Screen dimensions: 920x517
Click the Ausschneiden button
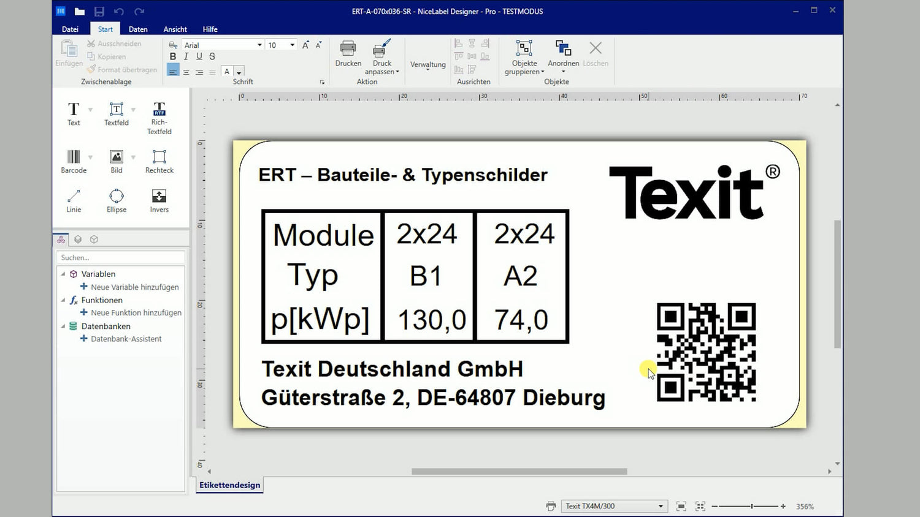(114, 43)
